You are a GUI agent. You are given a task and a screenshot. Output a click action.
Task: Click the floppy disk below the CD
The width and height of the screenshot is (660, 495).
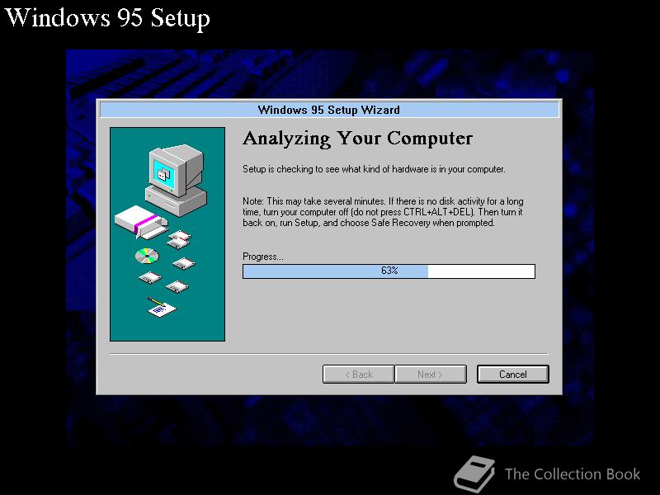click(x=149, y=277)
